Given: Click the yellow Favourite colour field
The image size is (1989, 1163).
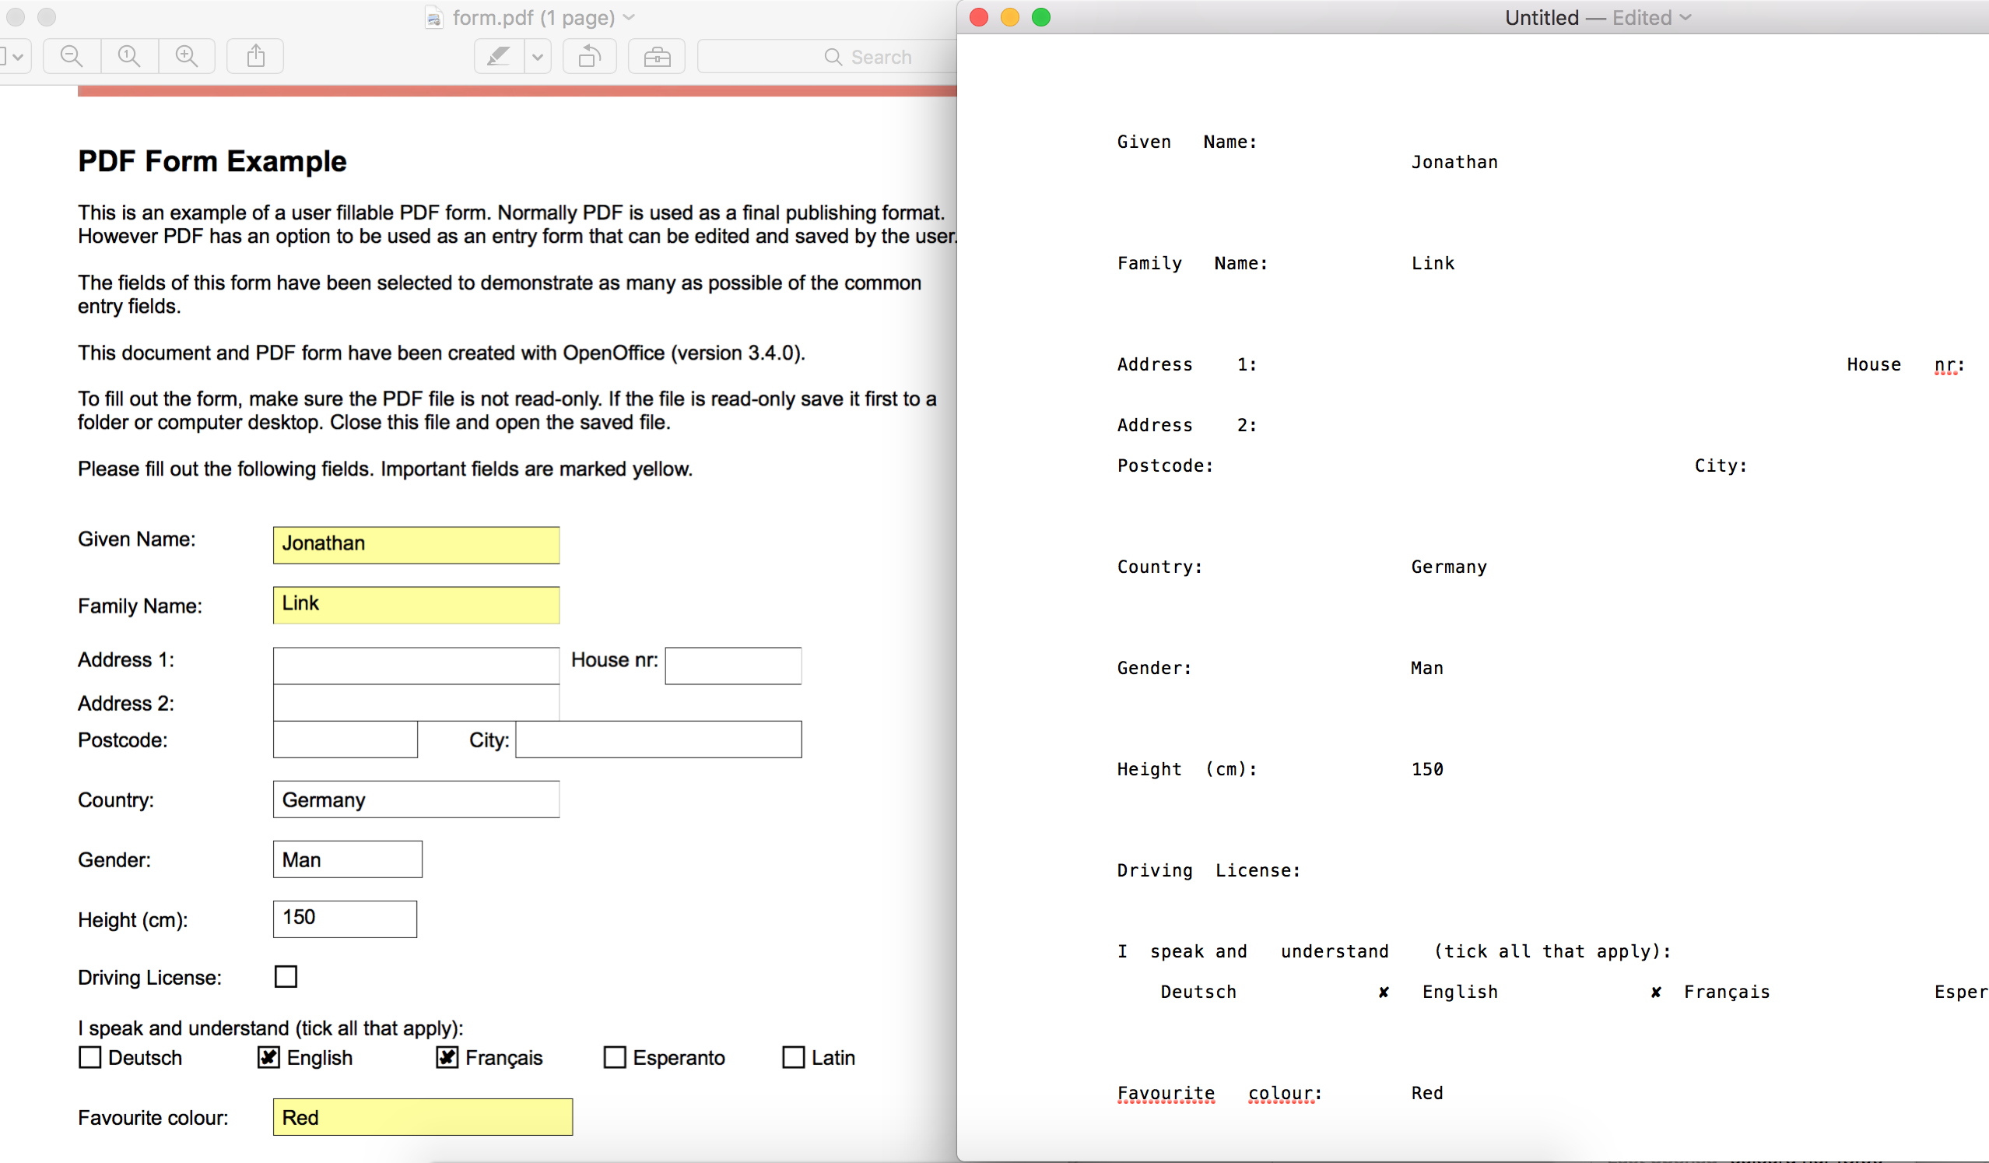Looking at the screenshot, I should pyautogui.click(x=423, y=1117).
